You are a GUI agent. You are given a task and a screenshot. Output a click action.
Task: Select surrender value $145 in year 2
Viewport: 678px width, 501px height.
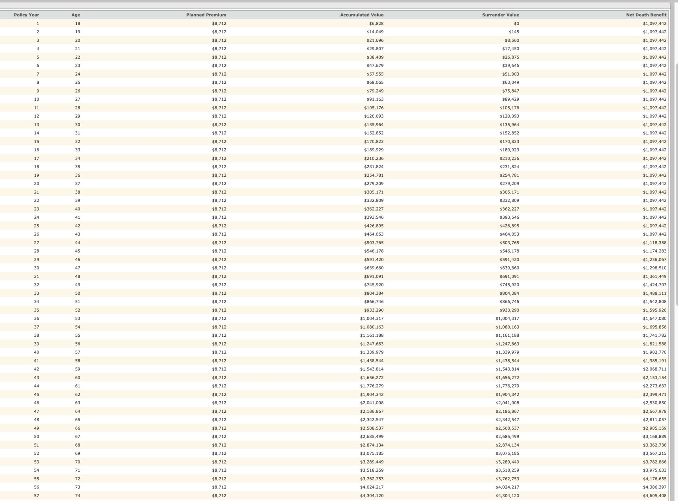pyautogui.click(x=514, y=32)
